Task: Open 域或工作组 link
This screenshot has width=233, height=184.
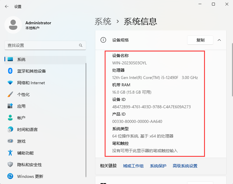Action: (133, 166)
